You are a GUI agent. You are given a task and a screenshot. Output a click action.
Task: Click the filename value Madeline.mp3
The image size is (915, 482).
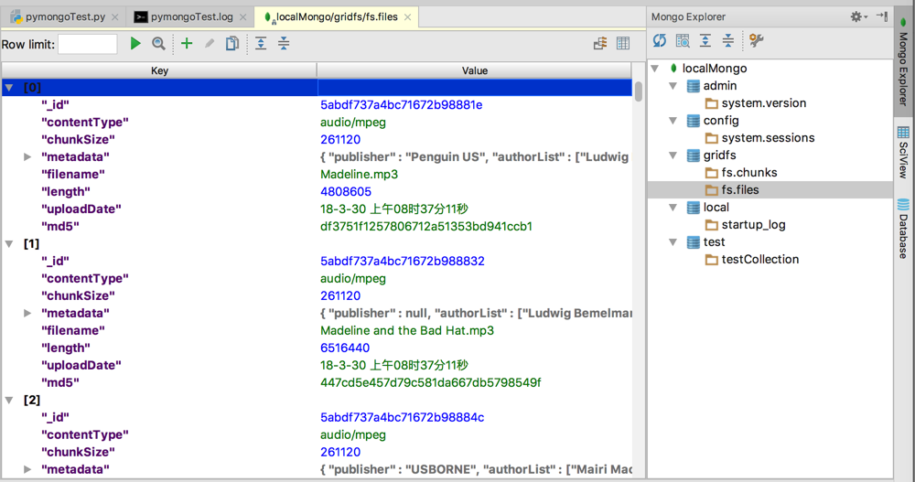pos(359,175)
